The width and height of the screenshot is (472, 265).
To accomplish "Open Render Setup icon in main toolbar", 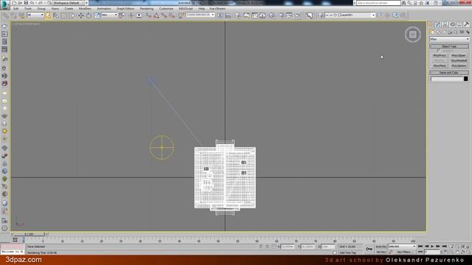I will 281,15.
